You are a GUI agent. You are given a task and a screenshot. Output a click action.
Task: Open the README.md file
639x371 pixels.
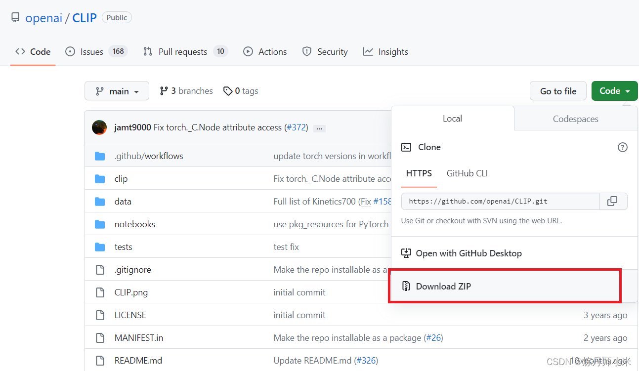pos(138,361)
